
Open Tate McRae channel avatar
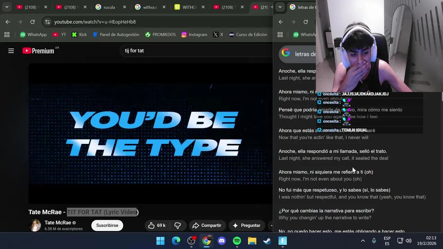(x=35, y=225)
